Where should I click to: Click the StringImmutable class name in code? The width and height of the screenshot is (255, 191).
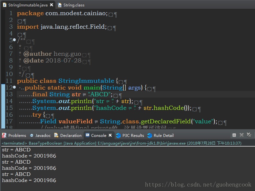86,81
